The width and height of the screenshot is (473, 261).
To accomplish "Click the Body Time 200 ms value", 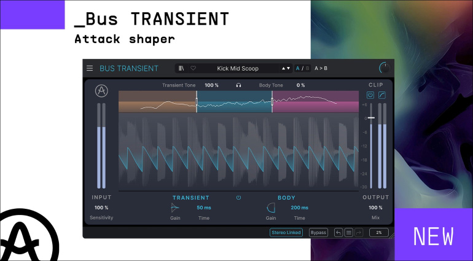I will [x=299, y=208].
